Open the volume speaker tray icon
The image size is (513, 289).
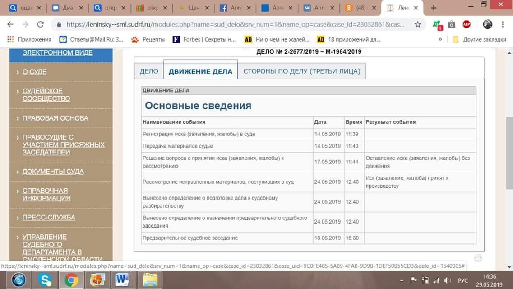pyautogui.click(x=447, y=280)
